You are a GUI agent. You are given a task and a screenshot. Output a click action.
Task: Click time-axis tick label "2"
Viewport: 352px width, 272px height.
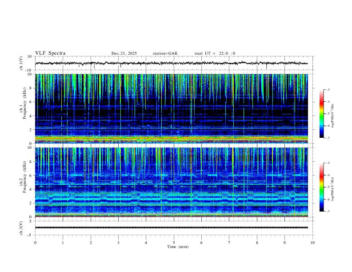click(x=91, y=243)
